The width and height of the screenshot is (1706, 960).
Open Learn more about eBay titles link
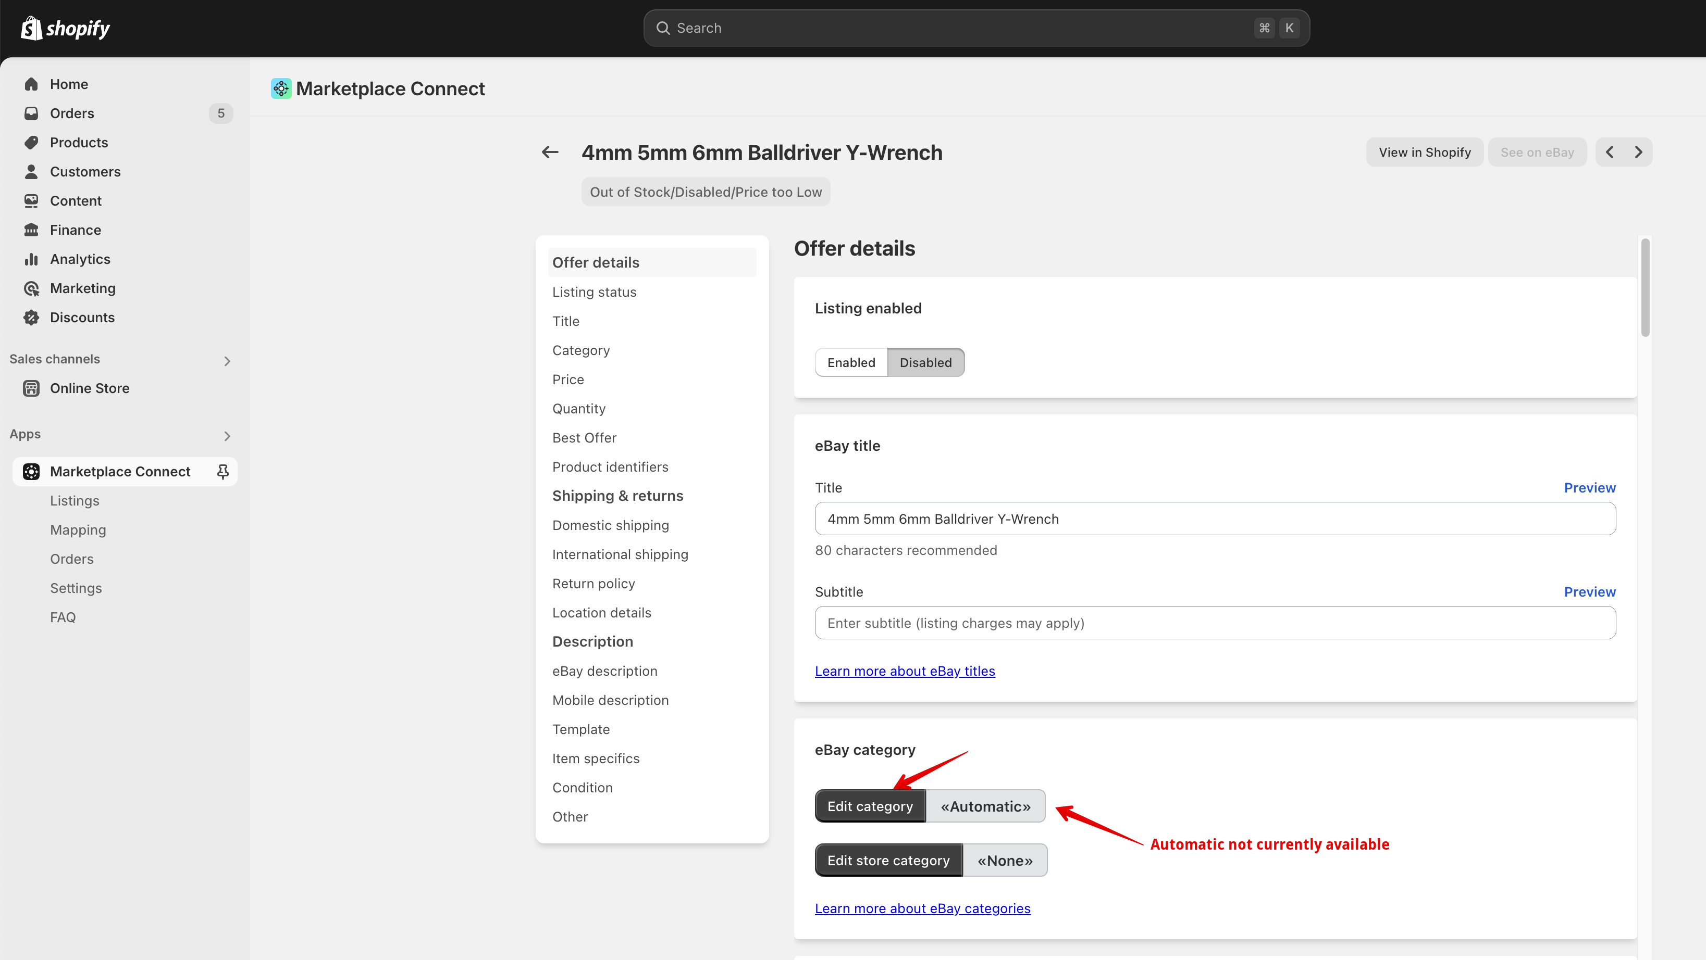click(905, 671)
